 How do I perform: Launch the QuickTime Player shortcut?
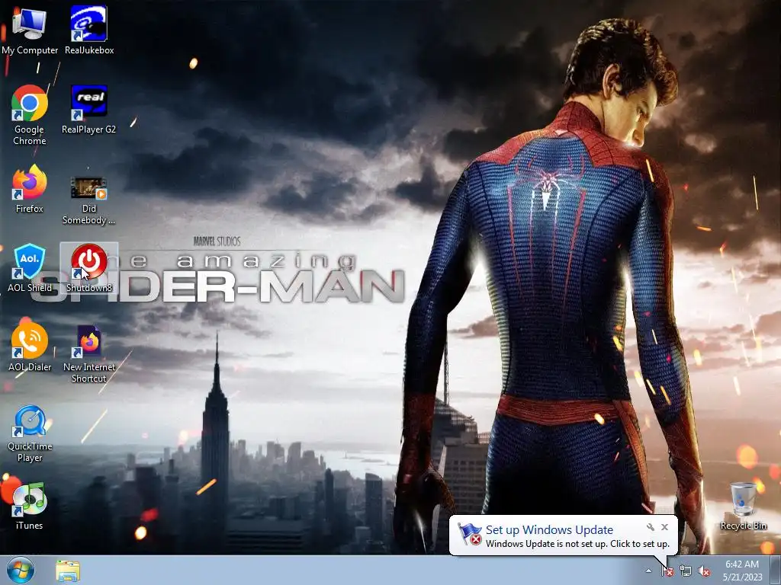coord(30,433)
